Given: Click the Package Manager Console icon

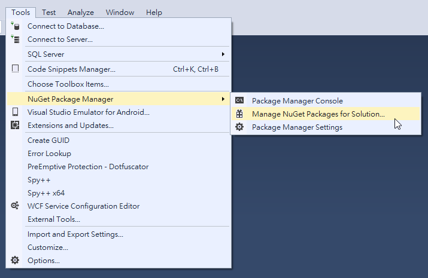Looking at the screenshot, I should (x=239, y=101).
